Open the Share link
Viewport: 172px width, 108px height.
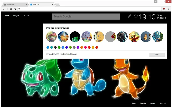(x=153, y=103)
